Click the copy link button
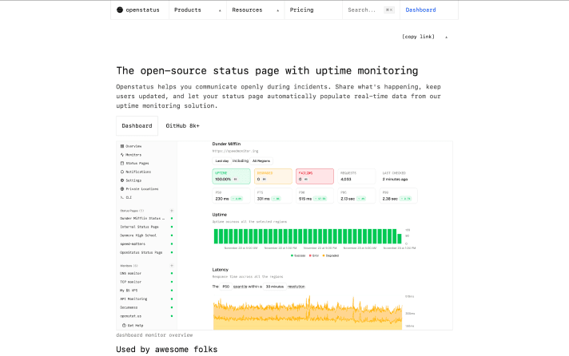Image resolution: width=569 pixels, height=356 pixels. 418,37
